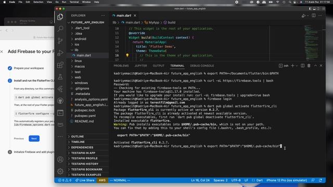Select Dart language mode in status bar

(260, 180)
